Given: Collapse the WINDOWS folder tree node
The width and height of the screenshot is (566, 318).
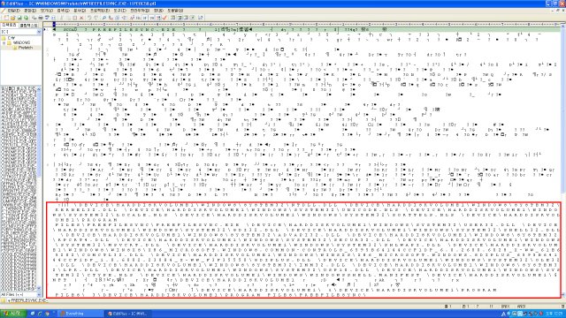Looking at the screenshot, I should coord(4,42).
